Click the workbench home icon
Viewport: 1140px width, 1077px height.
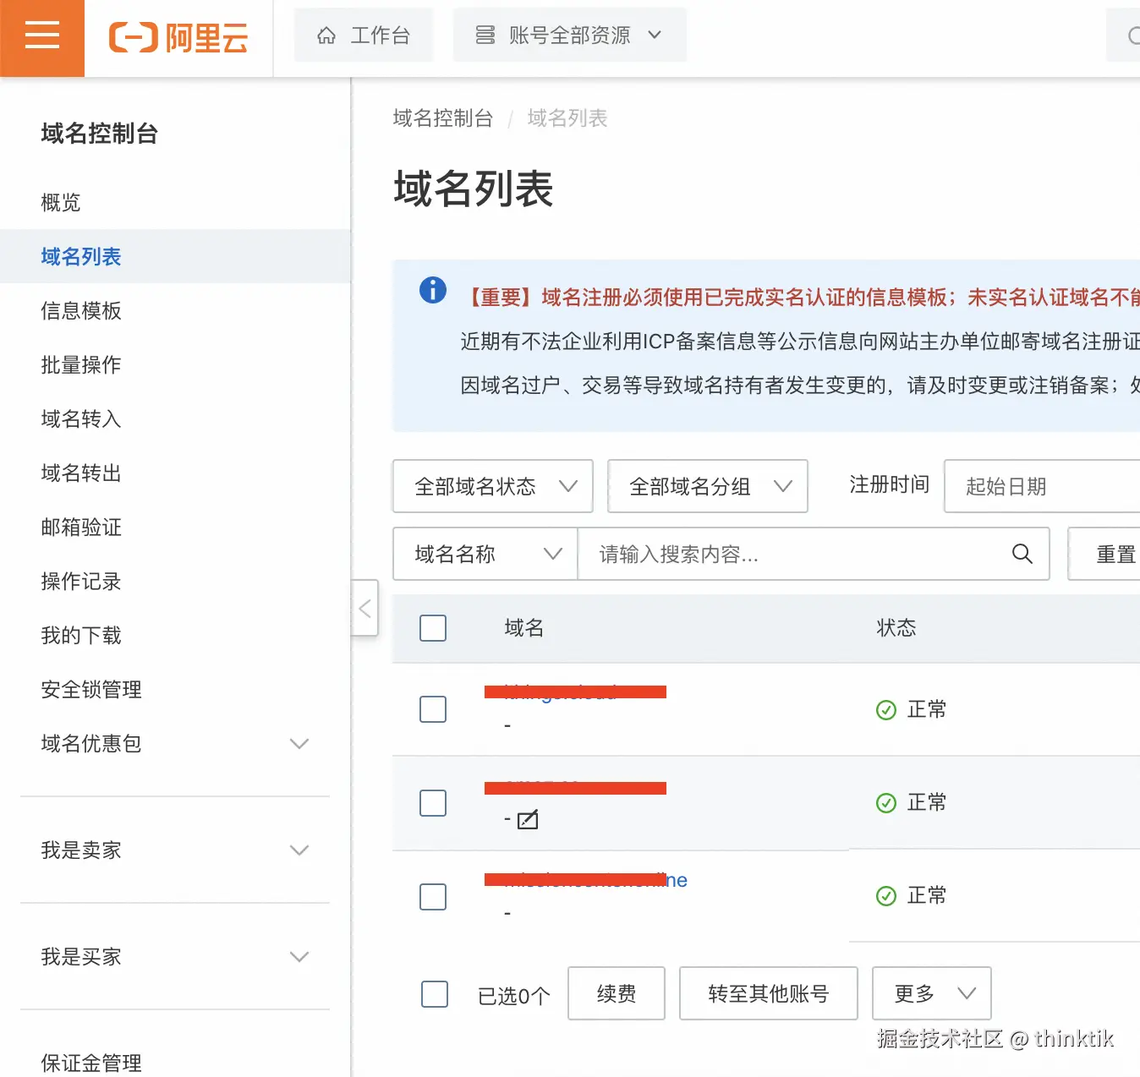326,36
